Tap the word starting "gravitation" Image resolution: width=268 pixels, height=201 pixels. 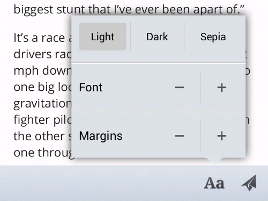coord(42,104)
